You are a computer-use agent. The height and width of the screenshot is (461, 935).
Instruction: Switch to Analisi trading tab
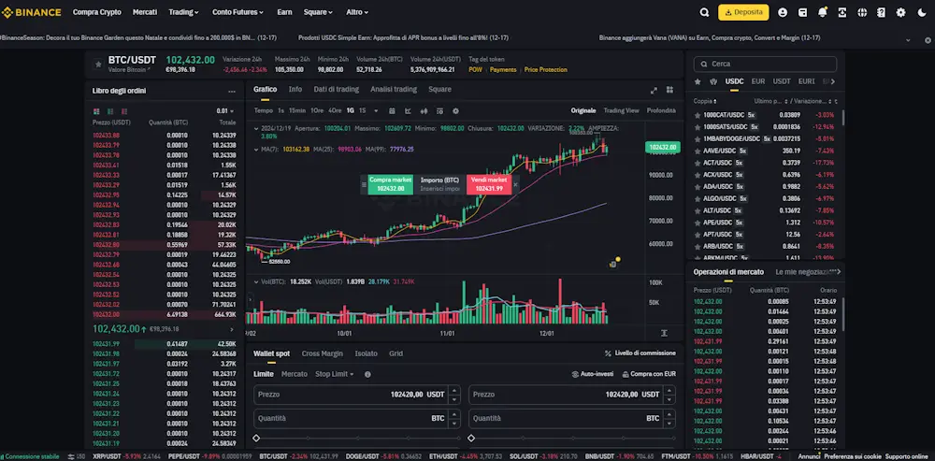pos(394,90)
